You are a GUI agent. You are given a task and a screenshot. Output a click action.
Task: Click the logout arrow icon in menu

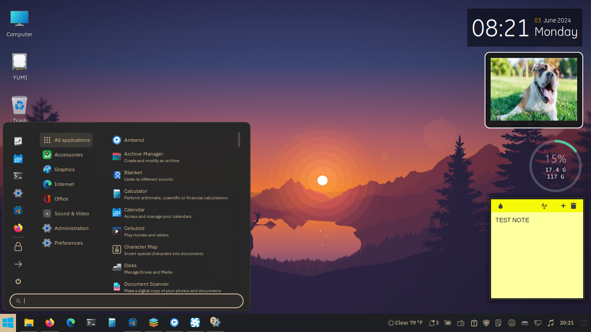pos(18,264)
